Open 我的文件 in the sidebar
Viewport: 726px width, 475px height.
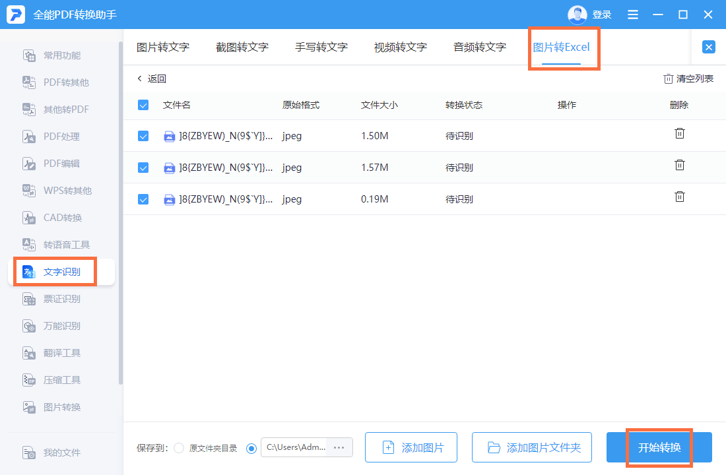[51, 453]
